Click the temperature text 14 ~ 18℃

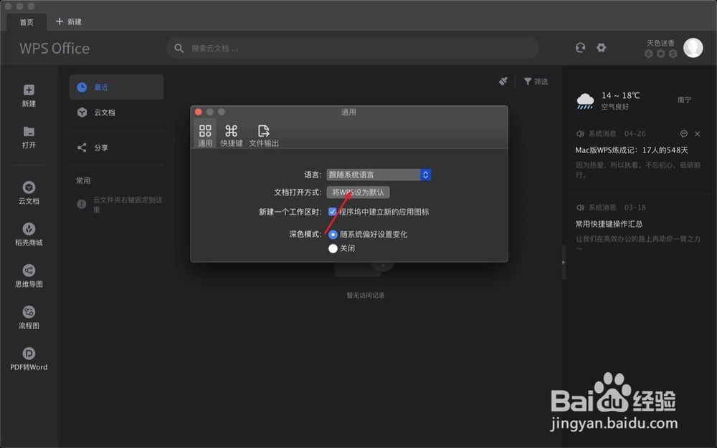(x=620, y=95)
